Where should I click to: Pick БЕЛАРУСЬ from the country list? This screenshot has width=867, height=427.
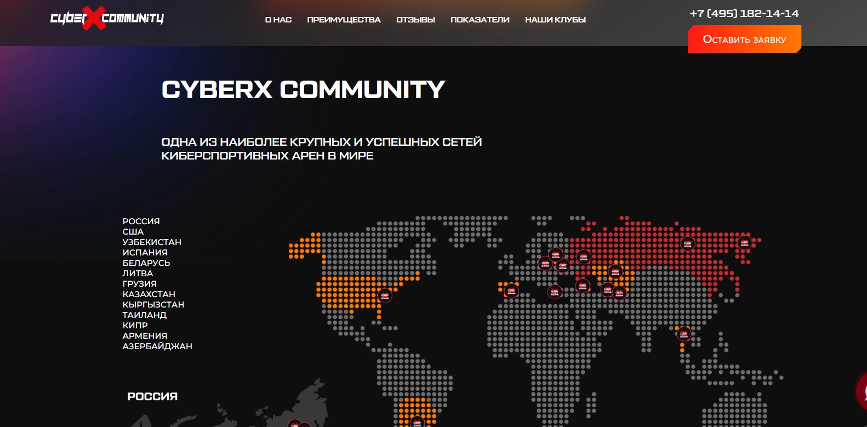(x=146, y=263)
